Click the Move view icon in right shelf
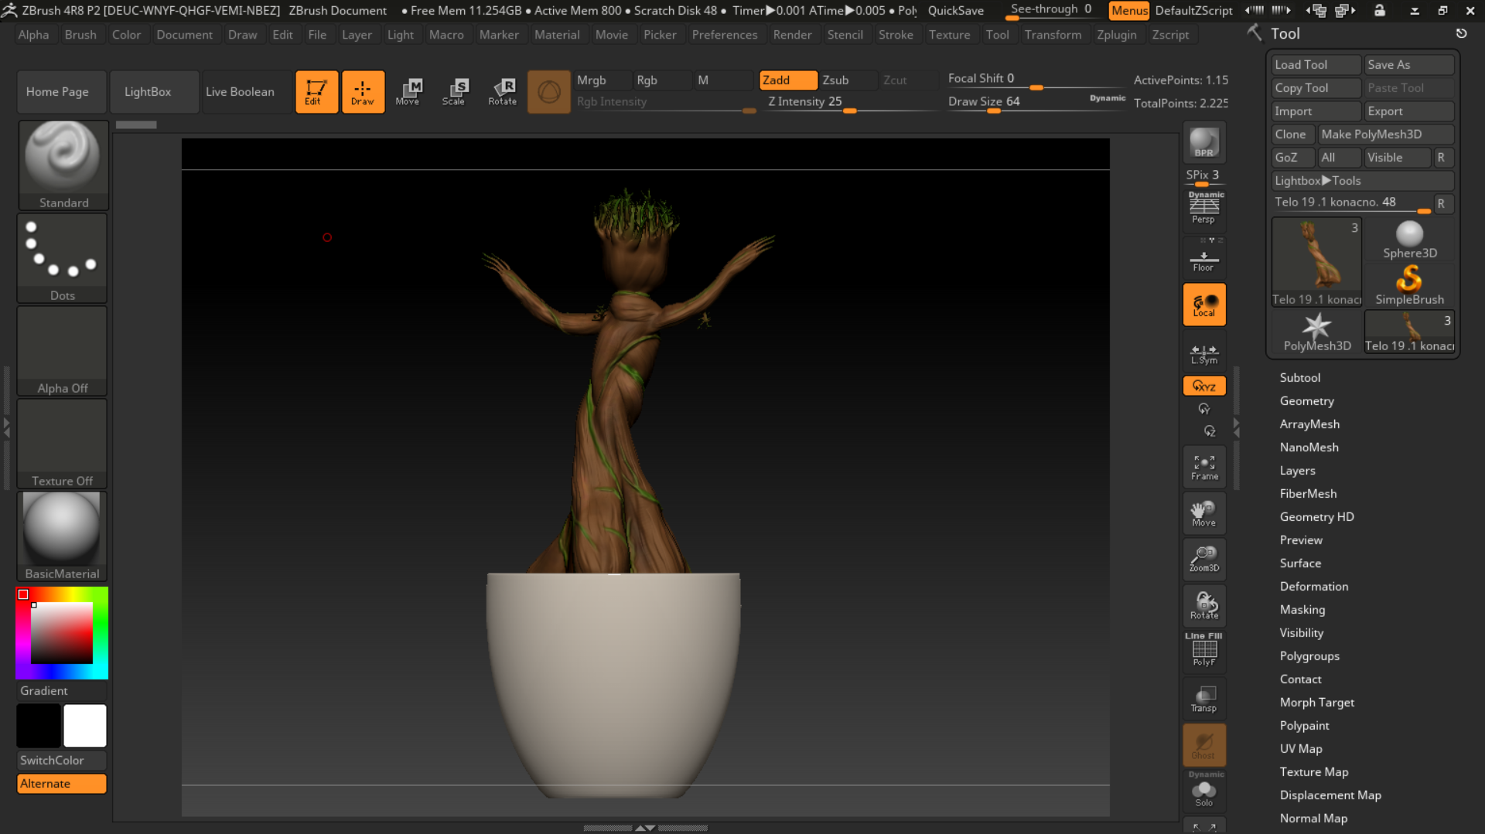 click(x=1204, y=513)
